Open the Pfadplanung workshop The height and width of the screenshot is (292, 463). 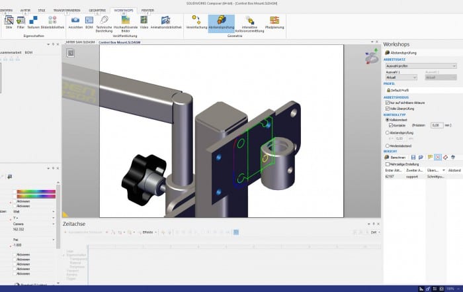pos(274,23)
